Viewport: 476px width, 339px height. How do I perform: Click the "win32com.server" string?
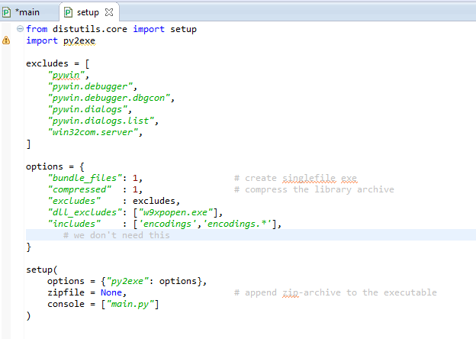point(93,132)
